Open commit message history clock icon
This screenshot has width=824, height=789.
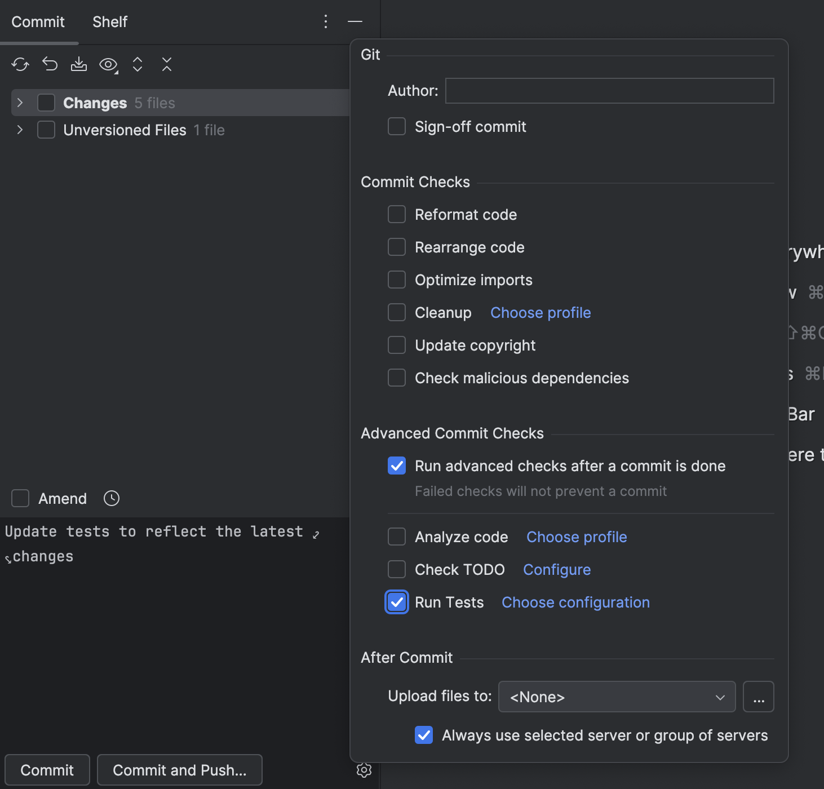click(111, 498)
